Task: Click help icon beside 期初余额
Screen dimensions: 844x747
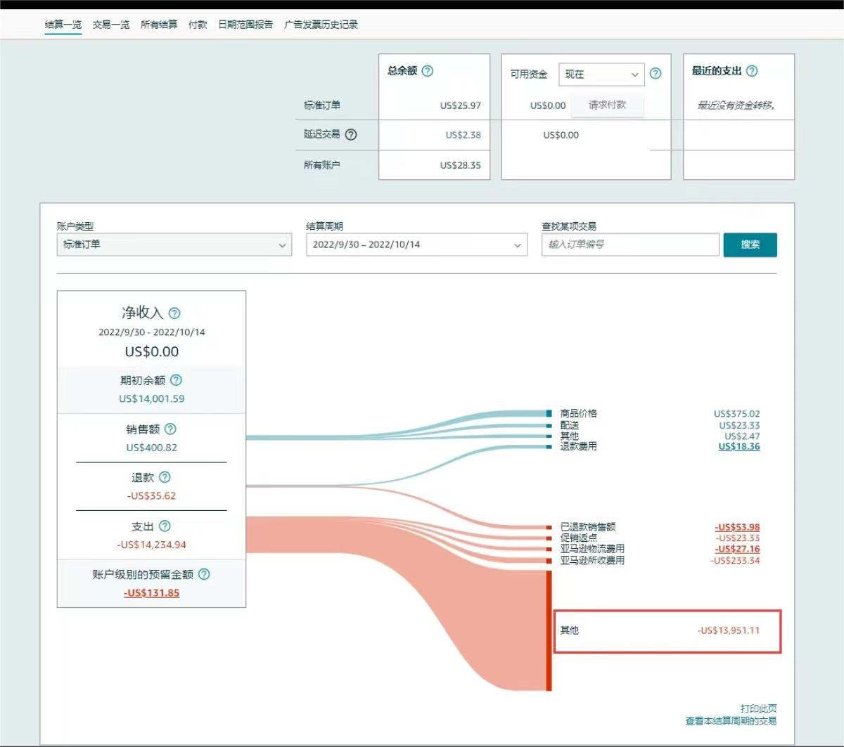Action: [177, 380]
